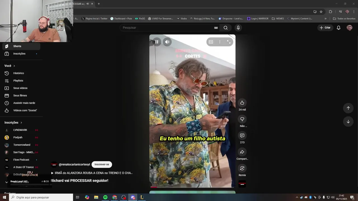Open the on-screen keyboard in search
The width and height of the screenshot is (358, 201).
click(216, 28)
